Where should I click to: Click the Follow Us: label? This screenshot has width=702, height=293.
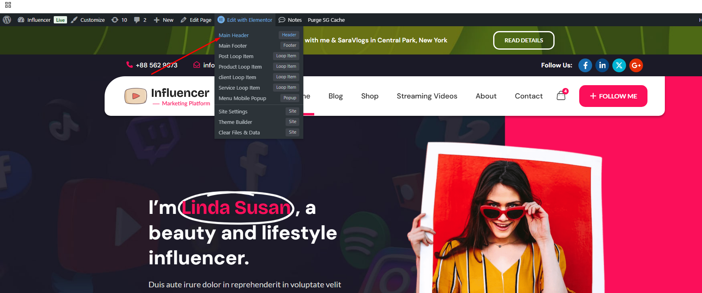pos(557,65)
